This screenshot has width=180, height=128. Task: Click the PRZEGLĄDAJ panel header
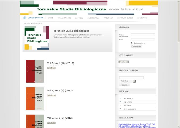pos(136,91)
